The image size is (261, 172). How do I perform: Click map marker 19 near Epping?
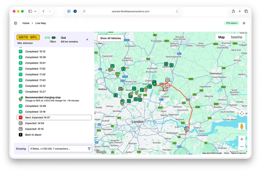pos(168,80)
